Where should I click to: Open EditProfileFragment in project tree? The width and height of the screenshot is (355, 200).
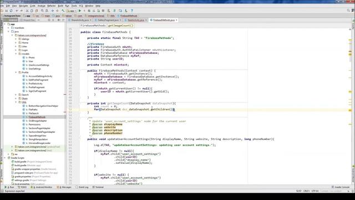(38, 80)
